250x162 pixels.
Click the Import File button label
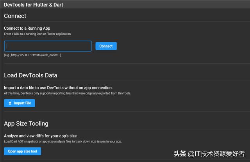pos(22,103)
